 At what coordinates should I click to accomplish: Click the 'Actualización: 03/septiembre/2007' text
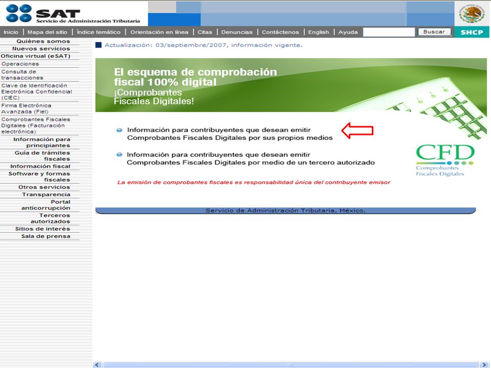pyautogui.click(x=204, y=45)
